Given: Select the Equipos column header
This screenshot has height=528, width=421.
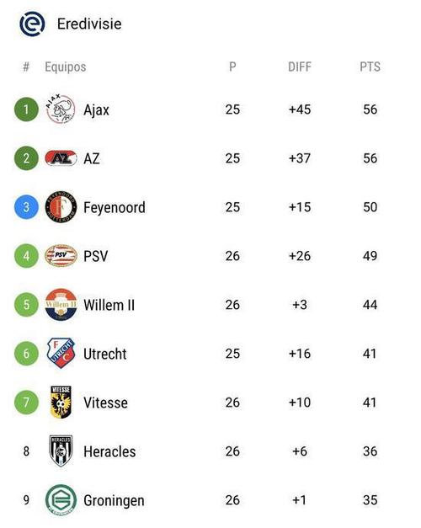Looking at the screenshot, I should tap(66, 67).
